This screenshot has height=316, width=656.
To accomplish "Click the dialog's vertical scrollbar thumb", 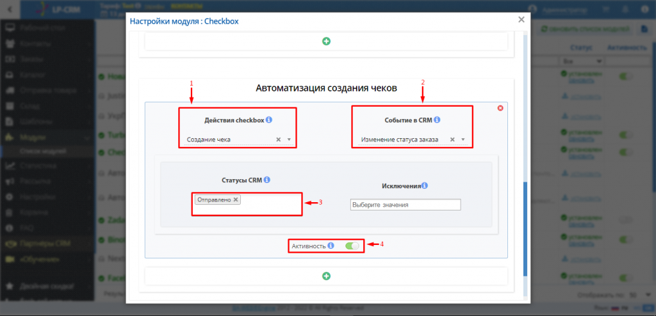I will click(x=526, y=229).
